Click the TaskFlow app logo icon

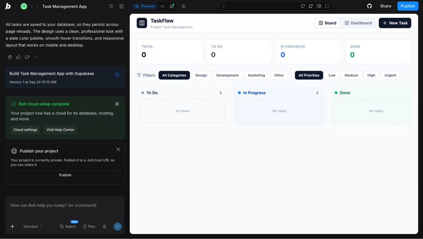click(142, 23)
